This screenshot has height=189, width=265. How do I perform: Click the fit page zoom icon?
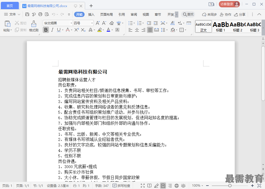pyautogui.click(x=259, y=186)
